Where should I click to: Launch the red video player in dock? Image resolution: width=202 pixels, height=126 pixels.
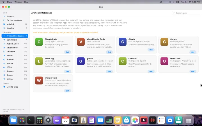pos(144,120)
